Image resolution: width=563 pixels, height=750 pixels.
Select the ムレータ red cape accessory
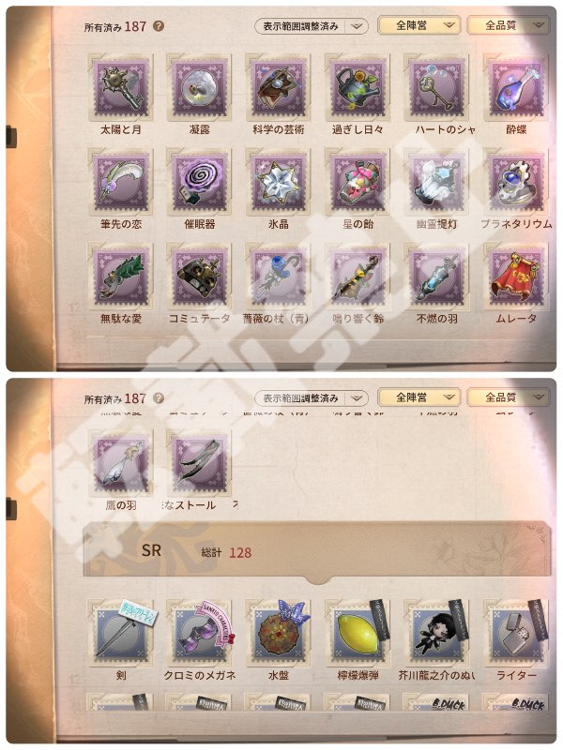pos(515,276)
